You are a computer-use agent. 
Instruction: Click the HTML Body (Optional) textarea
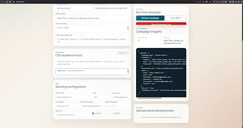[92, 41]
